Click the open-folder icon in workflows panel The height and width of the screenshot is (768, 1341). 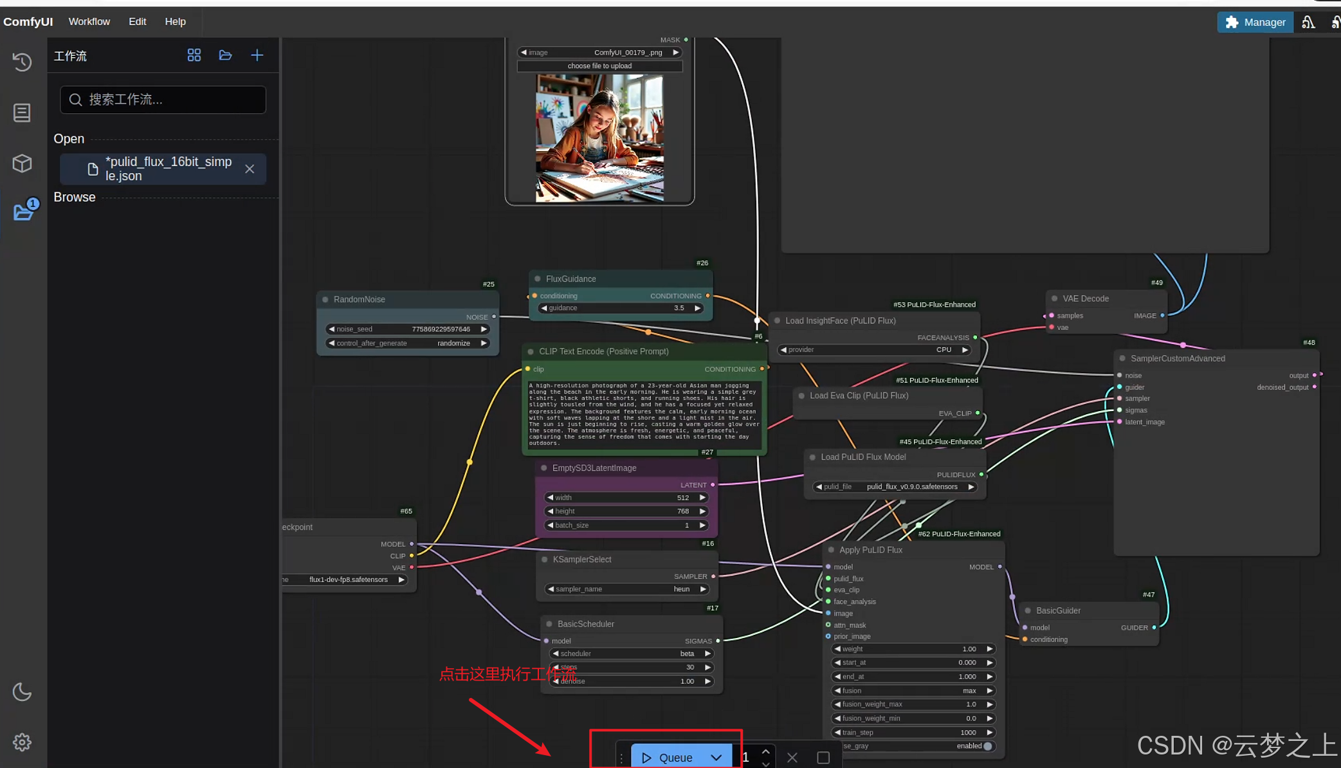(225, 55)
